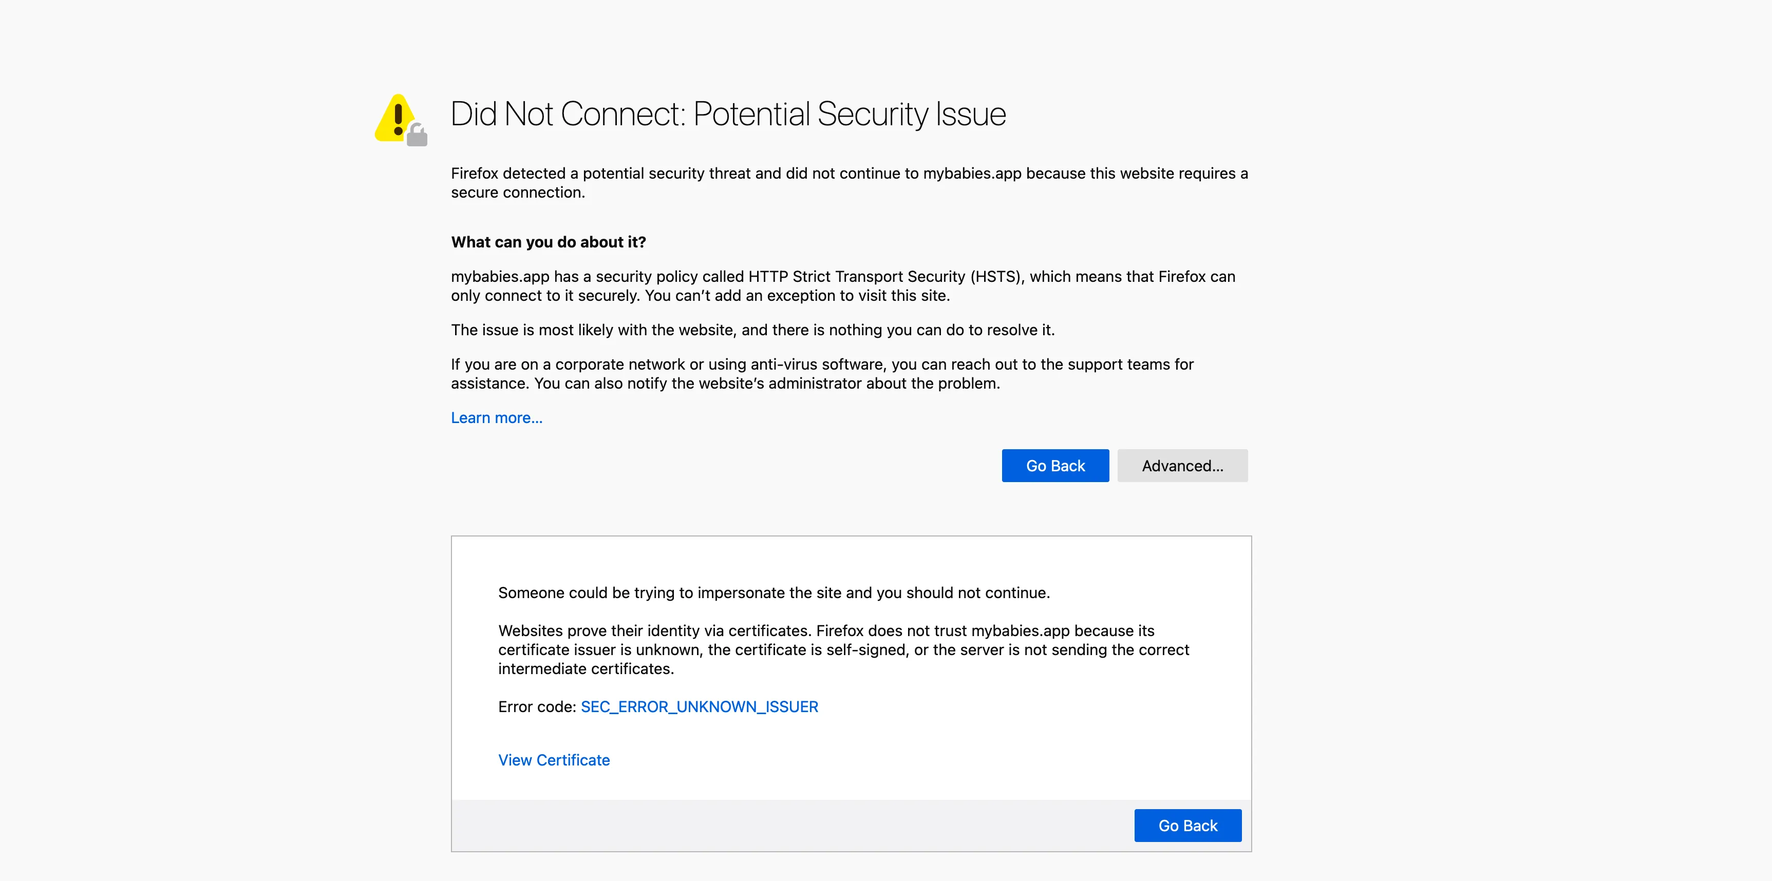Click the 'Error code:' label
1772x881 pixels.
point(537,706)
